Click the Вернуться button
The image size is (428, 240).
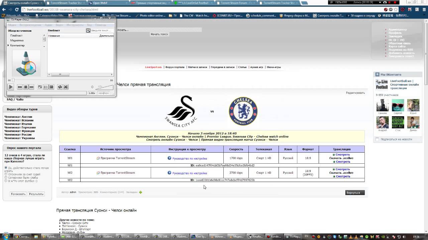point(355,193)
